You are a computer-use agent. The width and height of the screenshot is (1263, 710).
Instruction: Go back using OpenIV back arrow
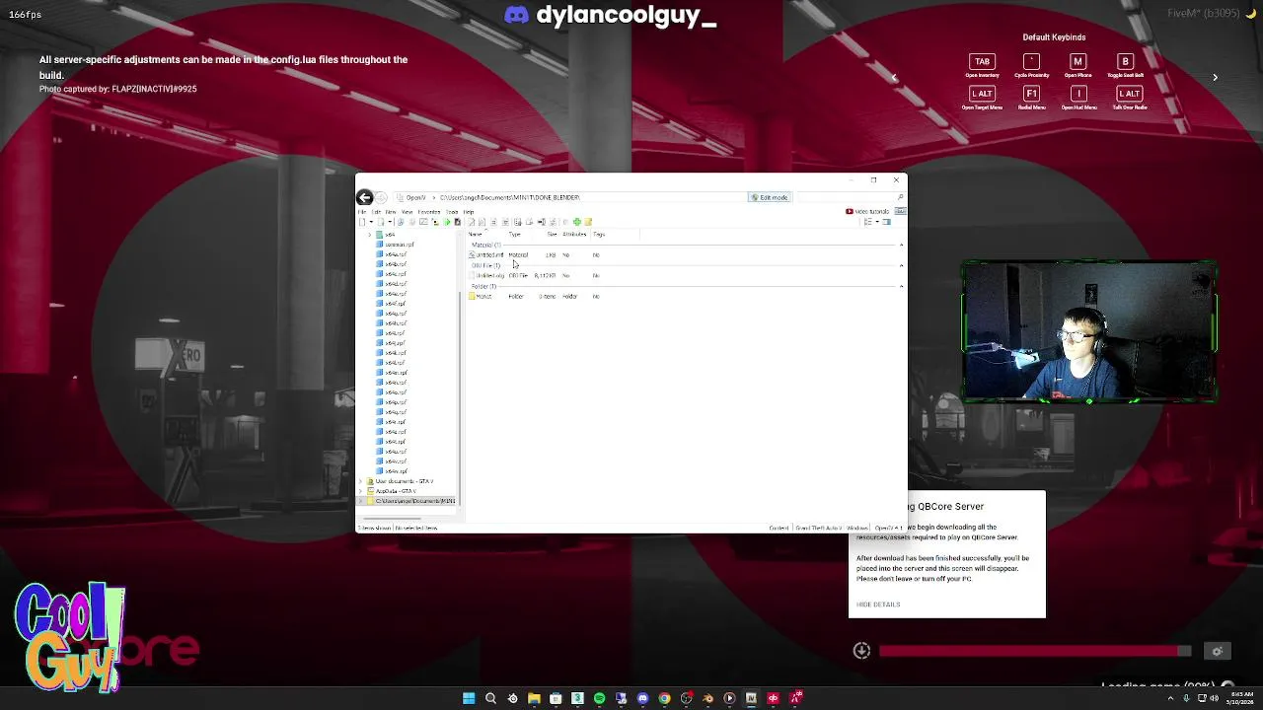click(x=364, y=197)
